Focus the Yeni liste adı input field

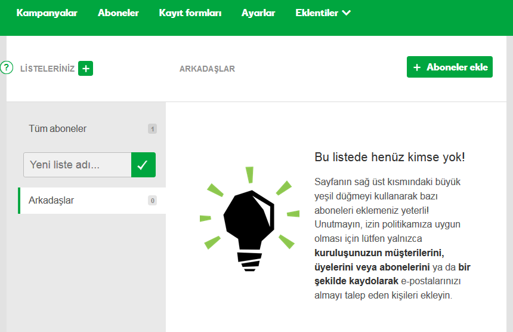[77, 165]
